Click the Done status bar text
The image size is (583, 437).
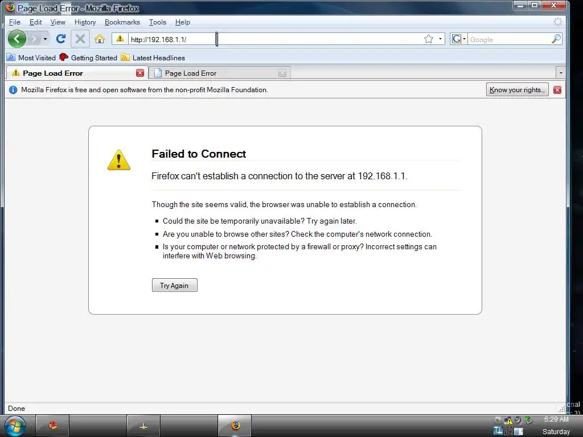pyautogui.click(x=17, y=409)
